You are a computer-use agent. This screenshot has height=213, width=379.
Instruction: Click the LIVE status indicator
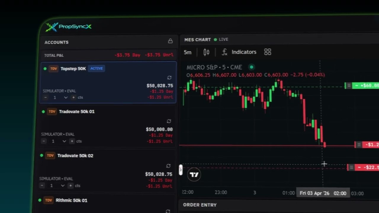coord(221,39)
